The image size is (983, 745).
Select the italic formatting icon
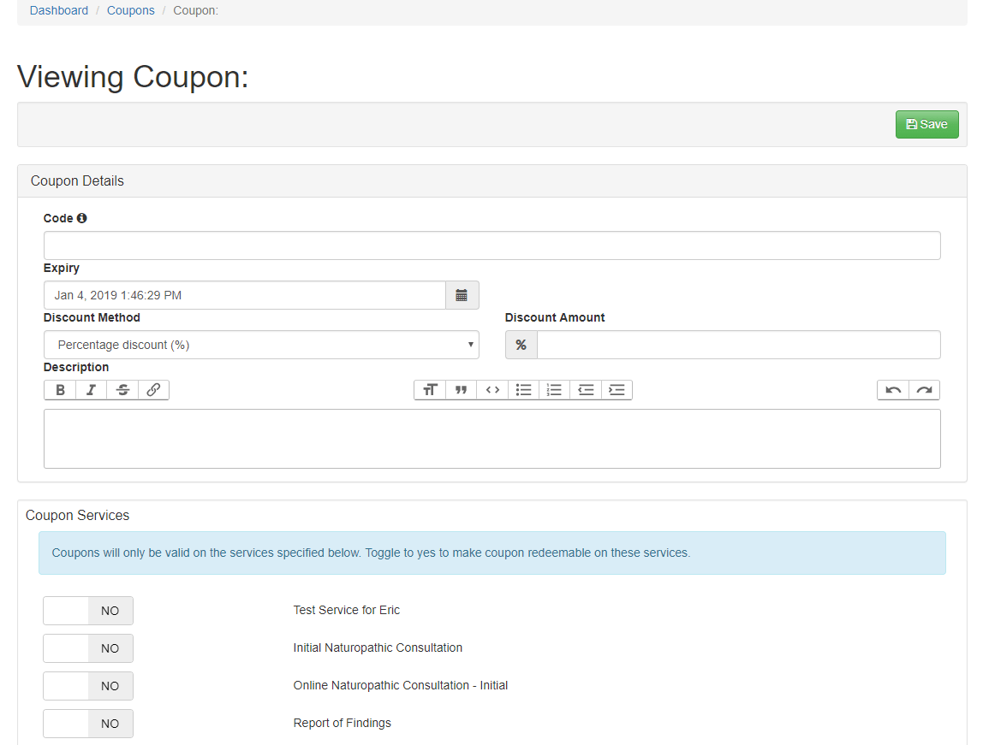click(x=91, y=389)
